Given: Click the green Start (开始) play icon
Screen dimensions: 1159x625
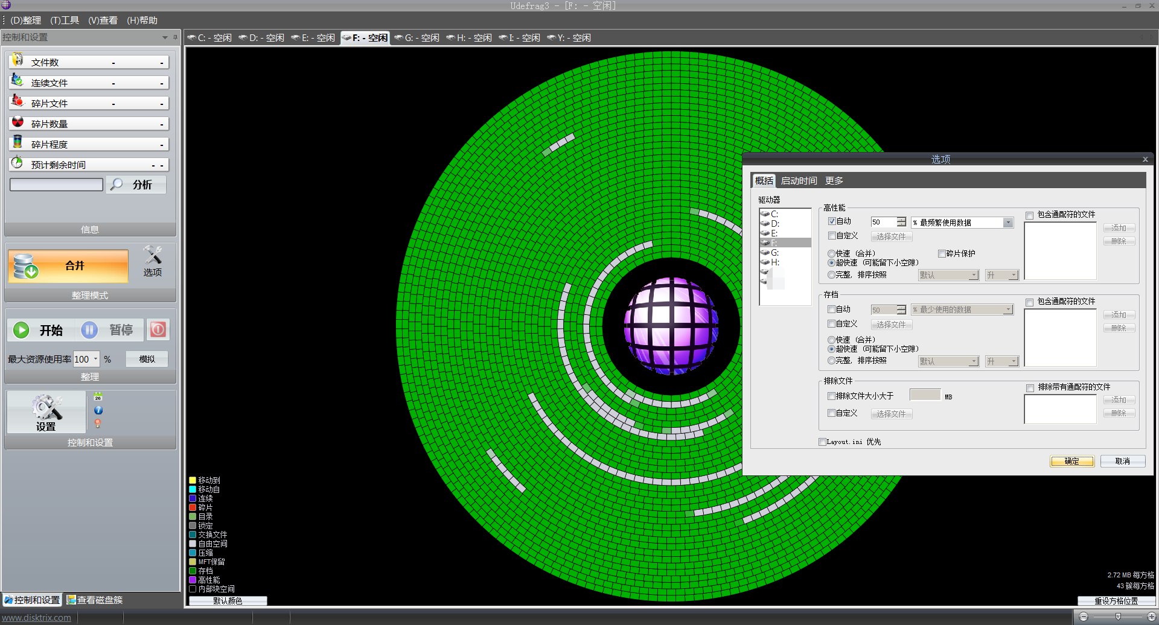Looking at the screenshot, I should pos(21,330).
